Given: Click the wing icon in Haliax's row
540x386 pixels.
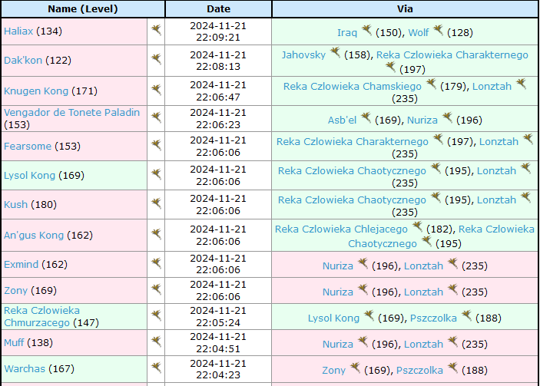Looking at the screenshot, I should click(156, 30).
